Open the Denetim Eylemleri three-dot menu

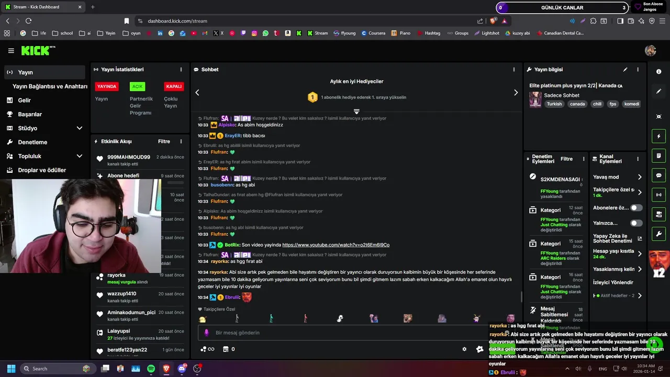[x=584, y=159]
